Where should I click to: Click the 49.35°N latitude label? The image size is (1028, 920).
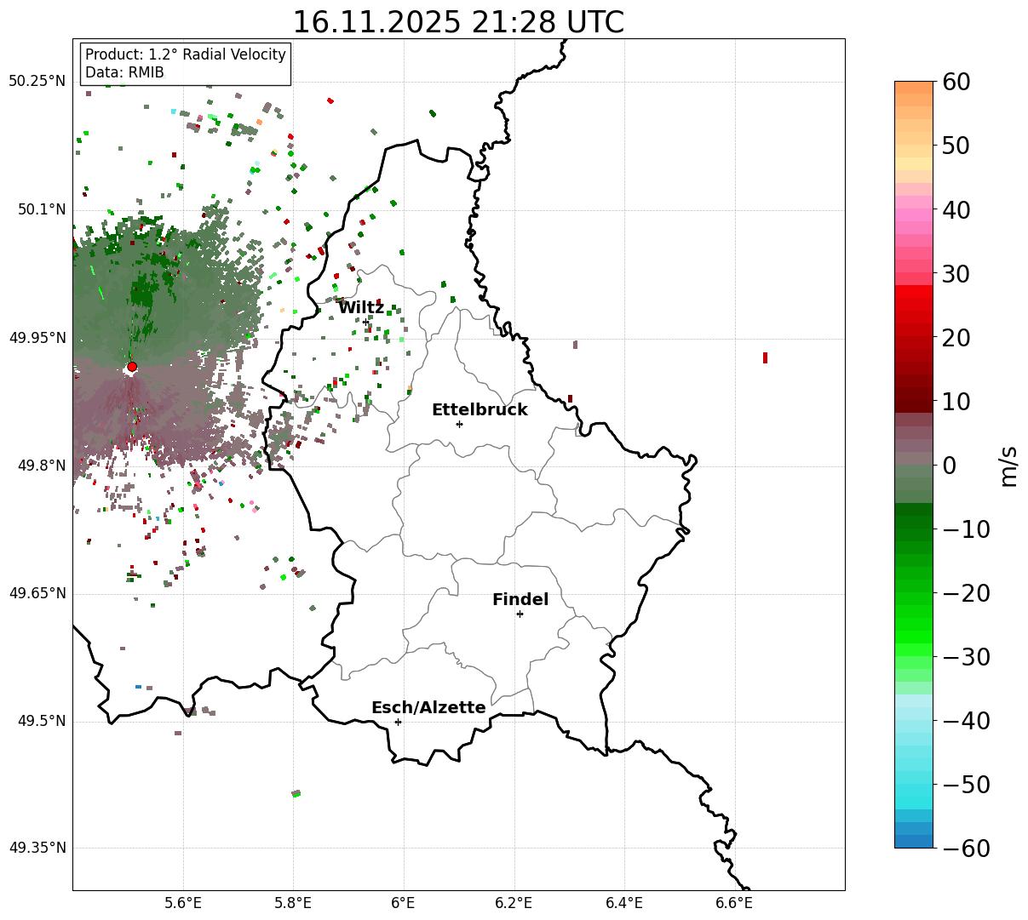tap(37, 848)
